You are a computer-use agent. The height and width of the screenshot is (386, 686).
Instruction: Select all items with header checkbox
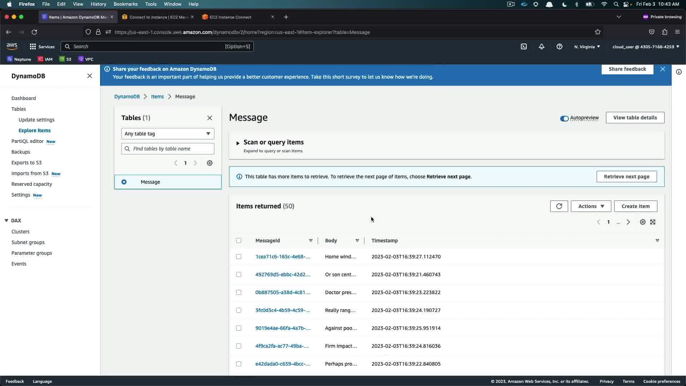[239, 241]
